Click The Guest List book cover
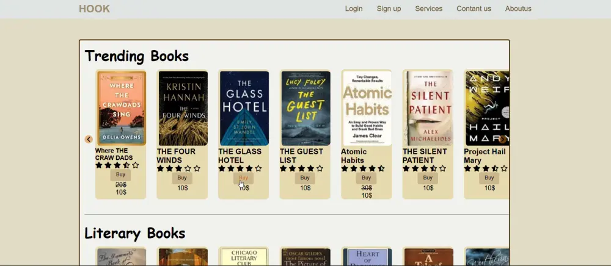The image size is (611, 266). (305, 108)
